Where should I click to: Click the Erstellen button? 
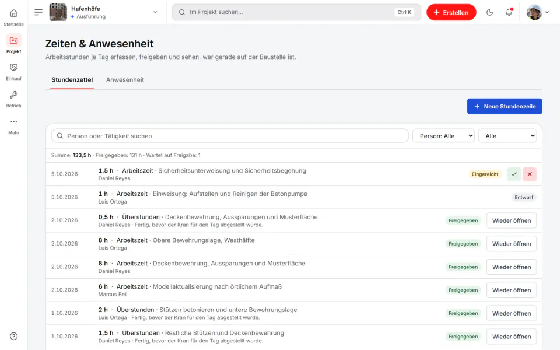[x=451, y=12]
